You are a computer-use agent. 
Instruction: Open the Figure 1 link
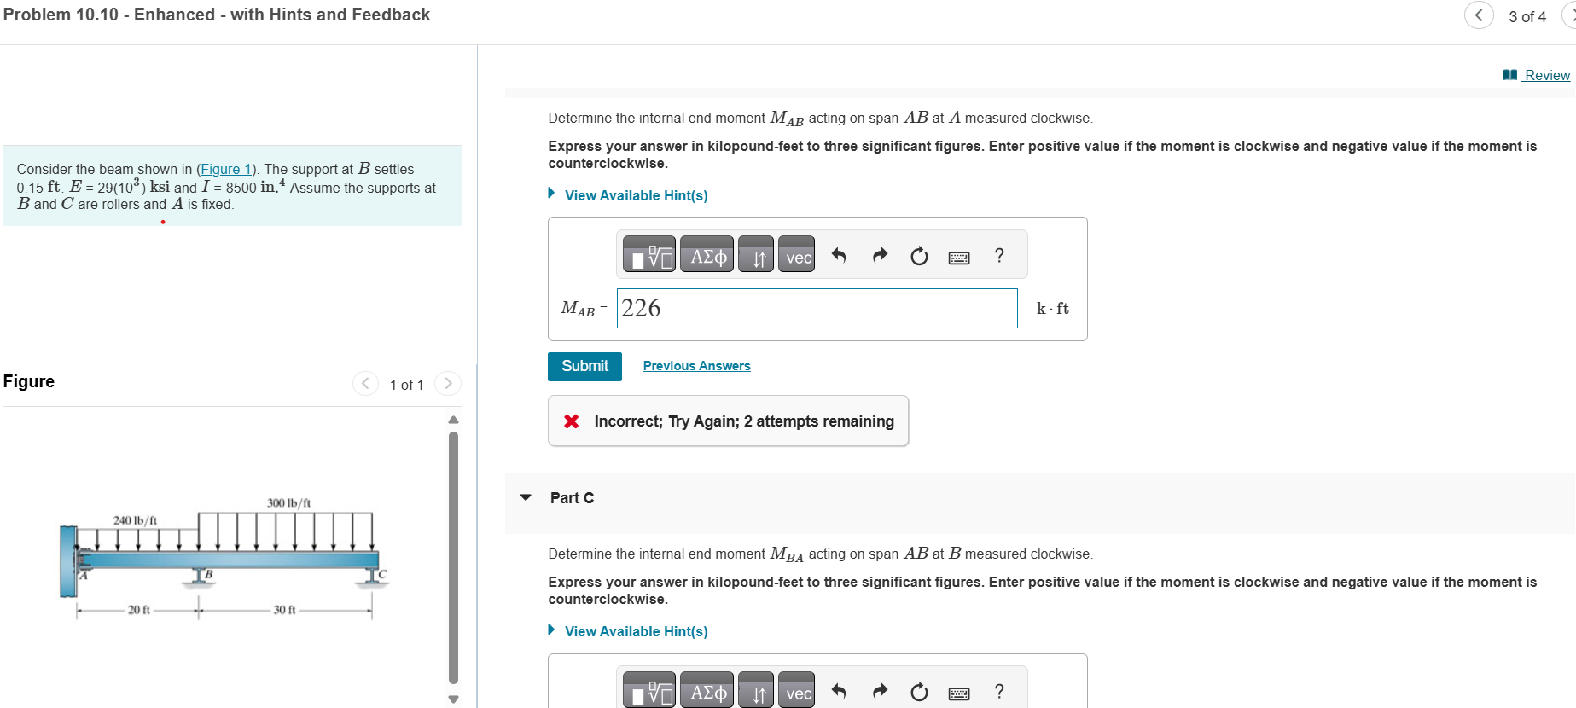pyautogui.click(x=226, y=169)
